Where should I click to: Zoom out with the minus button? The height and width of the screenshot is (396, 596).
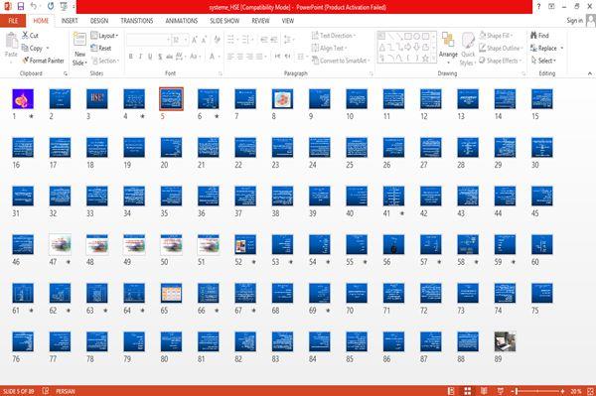tap(512, 391)
